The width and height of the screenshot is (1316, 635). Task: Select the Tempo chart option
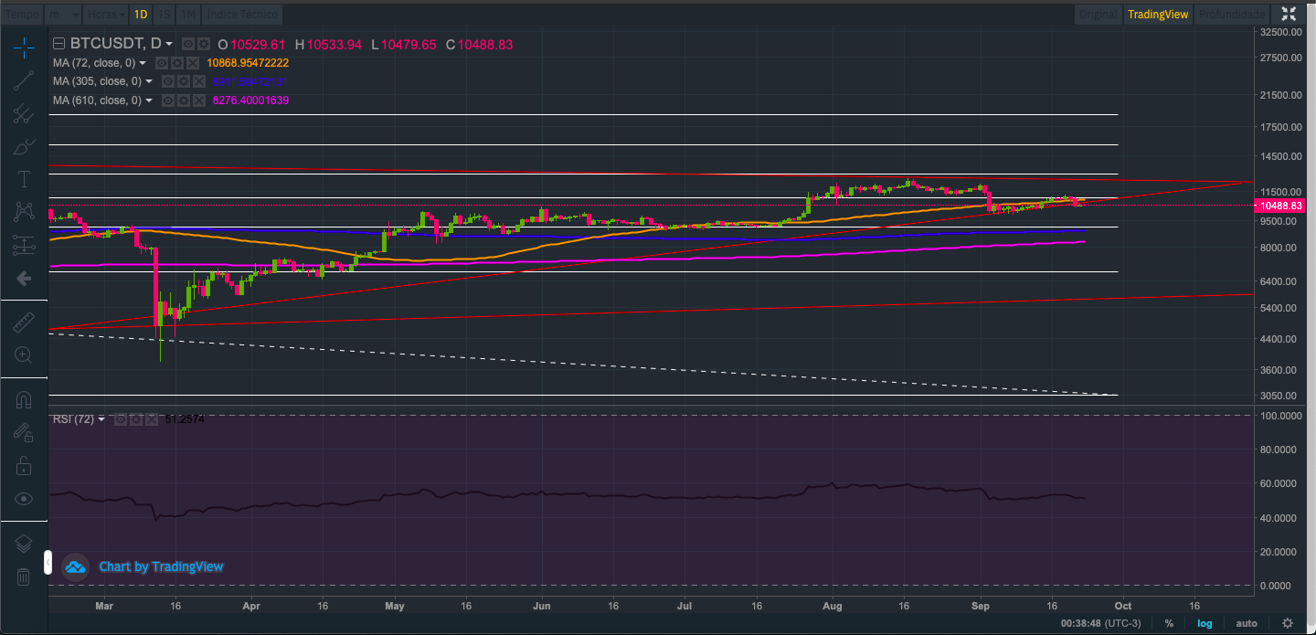click(x=22, y=15)
